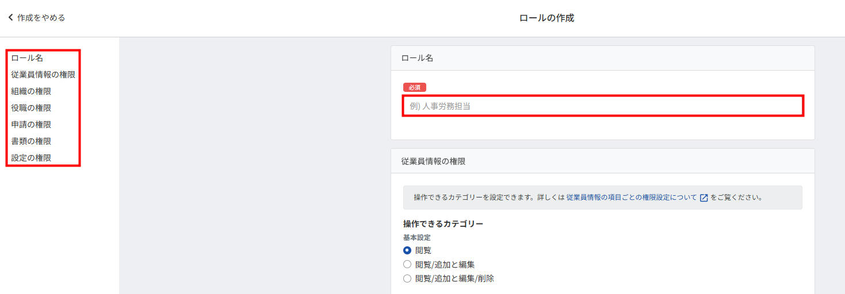
Task: Click the ロール名 card header
Action: [603, 58]
